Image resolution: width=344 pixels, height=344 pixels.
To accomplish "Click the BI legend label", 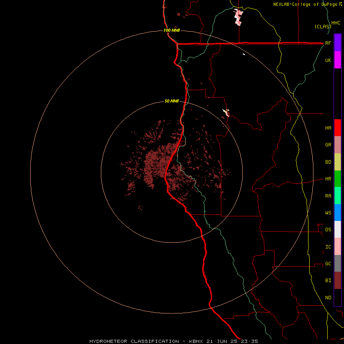I will tap(328, 281).
